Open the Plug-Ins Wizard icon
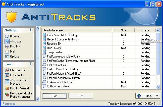Viewport: 163px width, 107px height. click(7, 88)
